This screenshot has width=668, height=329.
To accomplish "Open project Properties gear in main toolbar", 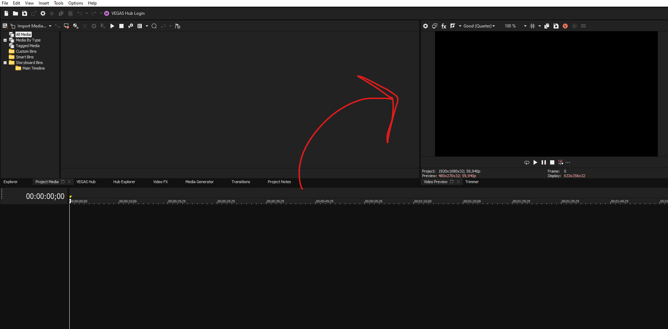I will click(43, 13).
